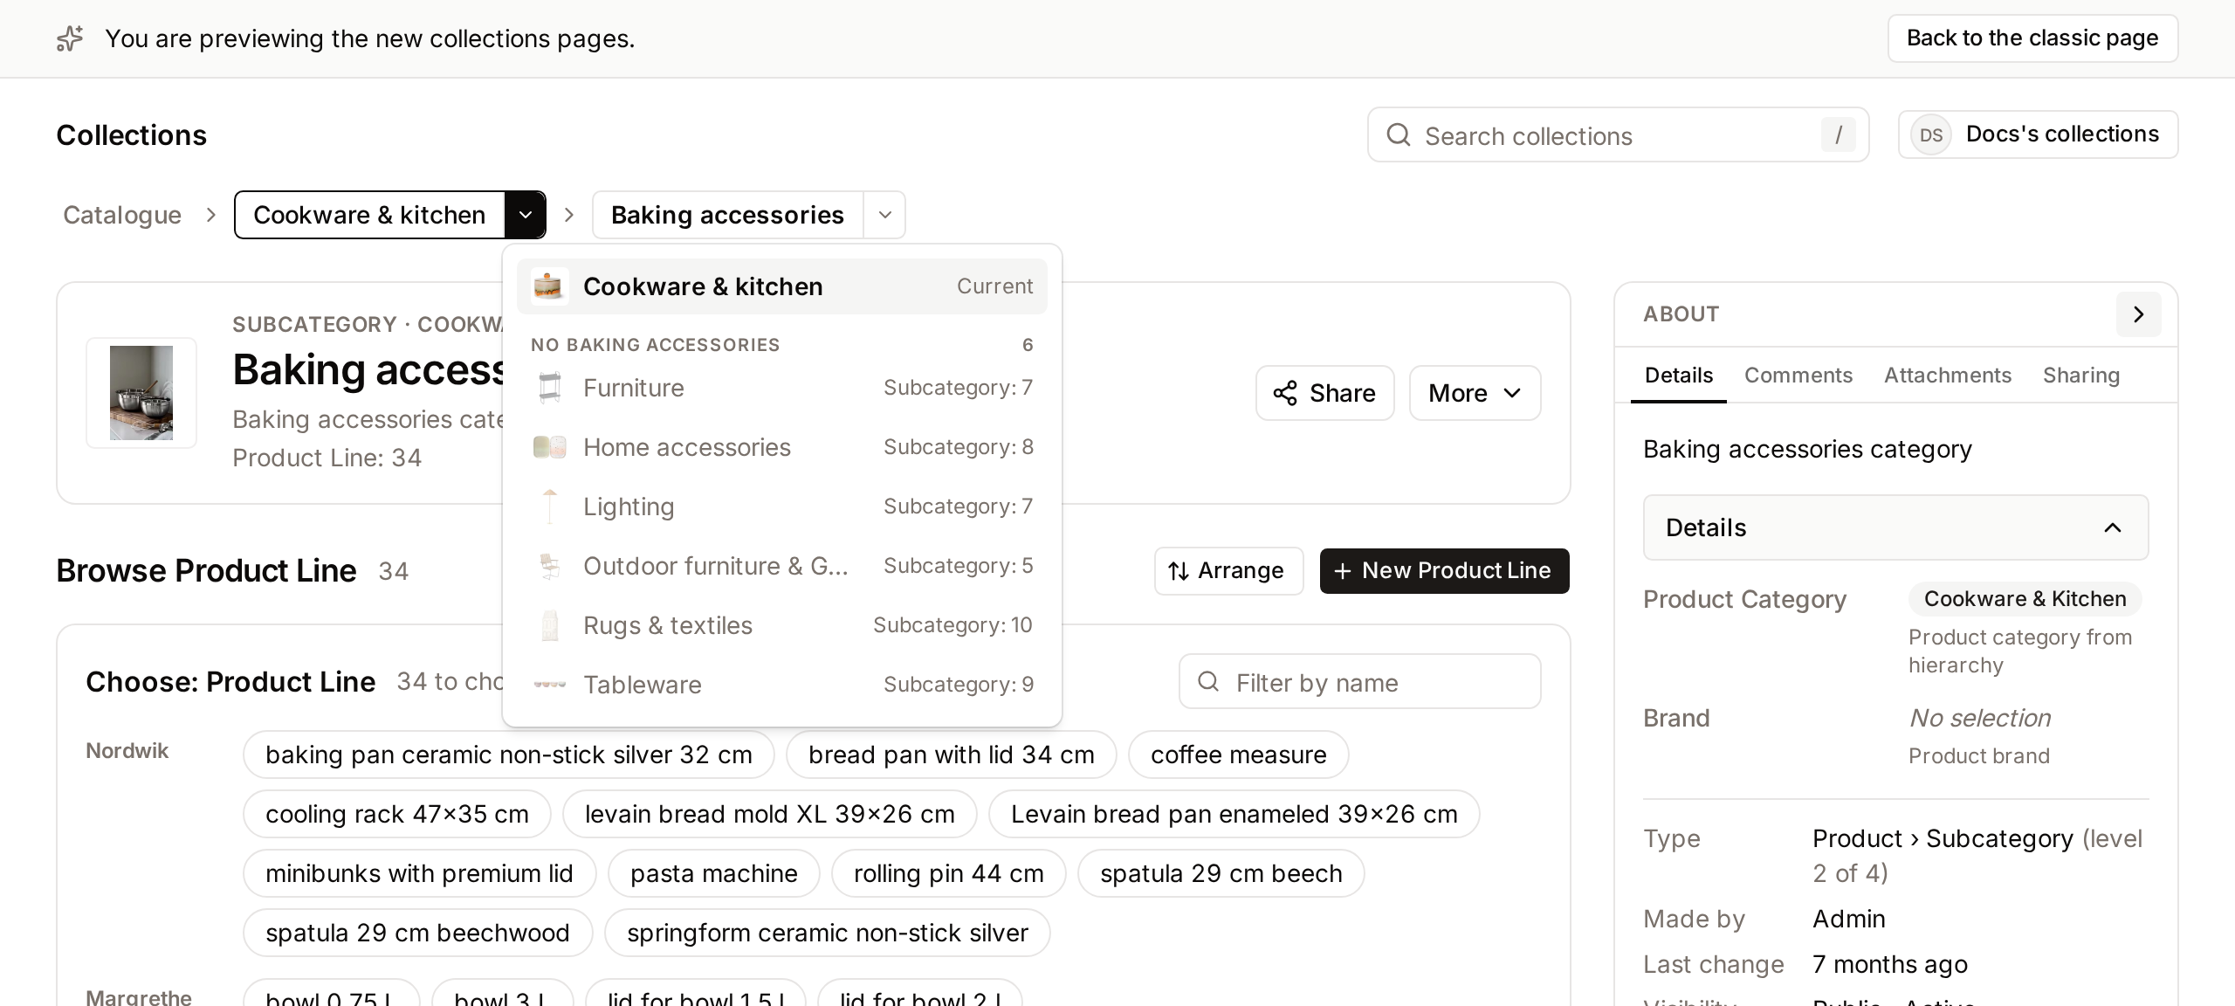
Task: Click the Cookware & kitchen pot icon in dropdown
Action: (549, 286)
